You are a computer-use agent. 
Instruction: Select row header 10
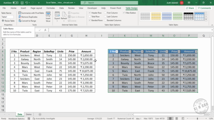click(x=3, y=75)
